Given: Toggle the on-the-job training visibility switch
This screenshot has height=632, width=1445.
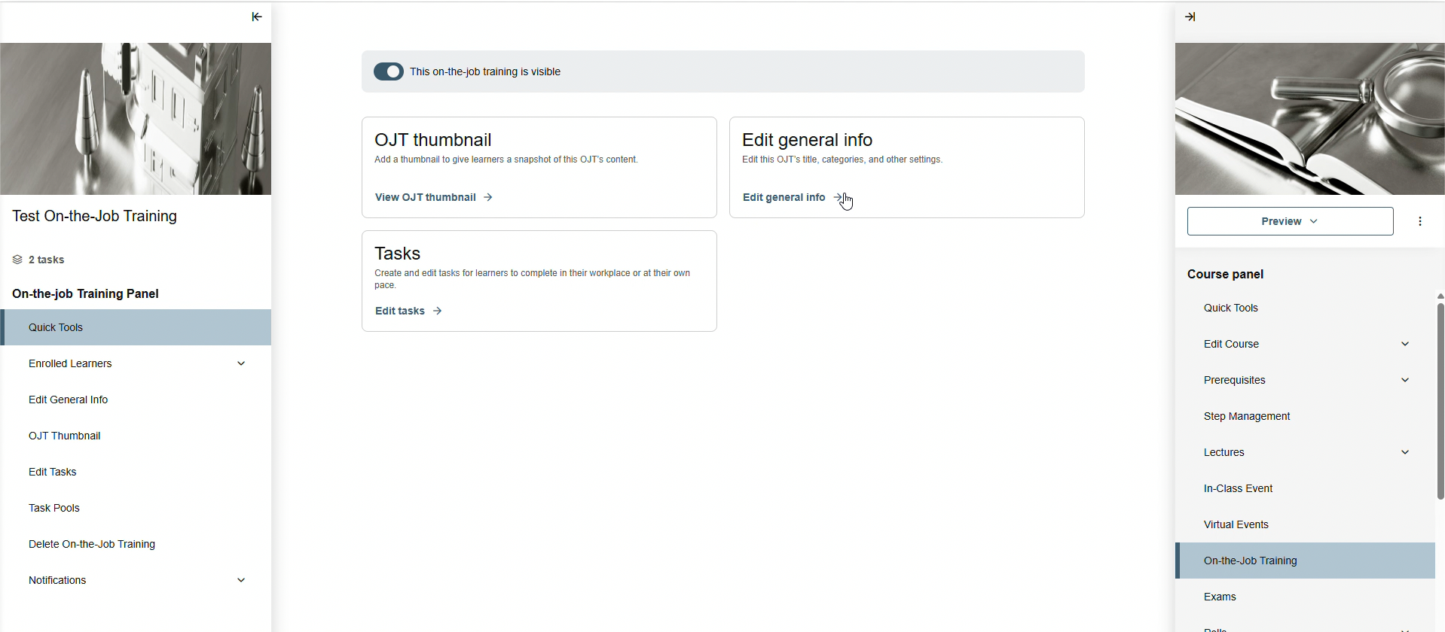Looking at the screenshot, I should coord(389,71).
